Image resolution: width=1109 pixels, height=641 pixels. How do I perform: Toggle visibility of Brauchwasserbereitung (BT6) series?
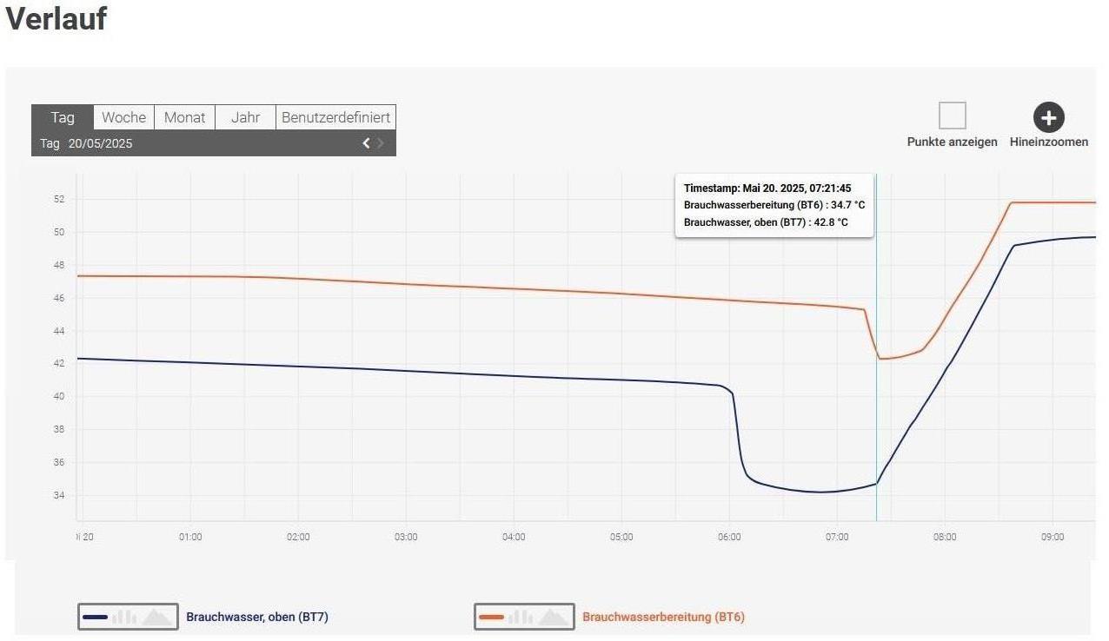pyautogui.click(x=663, y=618)
